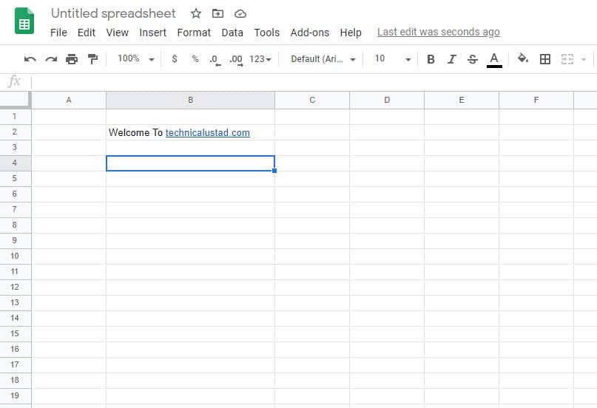This screenshot has width=597, height=408.
Task: Click the Redo arrow
Action: [51, 59]
